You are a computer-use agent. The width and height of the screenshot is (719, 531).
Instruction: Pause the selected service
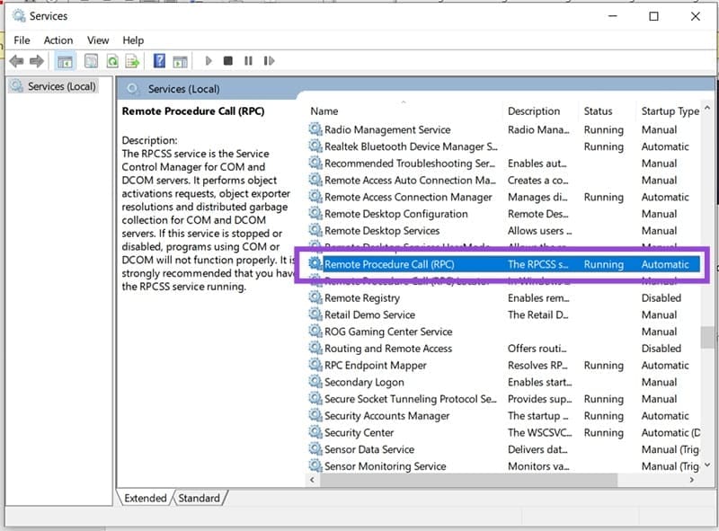pyautogui.click(x=248, y=60)
